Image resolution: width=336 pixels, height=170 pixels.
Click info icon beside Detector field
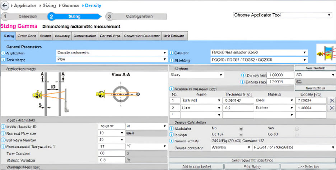coord(171,53)
